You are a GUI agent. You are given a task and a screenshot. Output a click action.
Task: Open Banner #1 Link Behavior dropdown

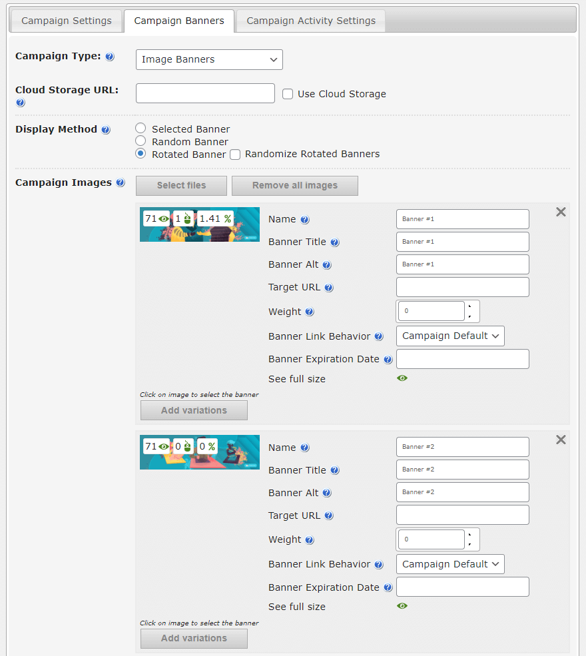tap(450, 336)
